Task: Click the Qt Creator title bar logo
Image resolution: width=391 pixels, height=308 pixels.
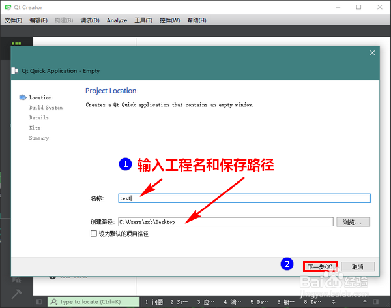Action: click(x=8, y=7)
